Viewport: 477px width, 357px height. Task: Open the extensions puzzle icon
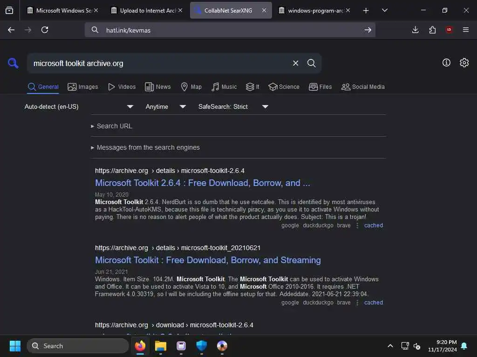point(432,30)
